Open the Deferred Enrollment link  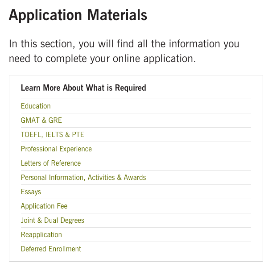(51, 249)
